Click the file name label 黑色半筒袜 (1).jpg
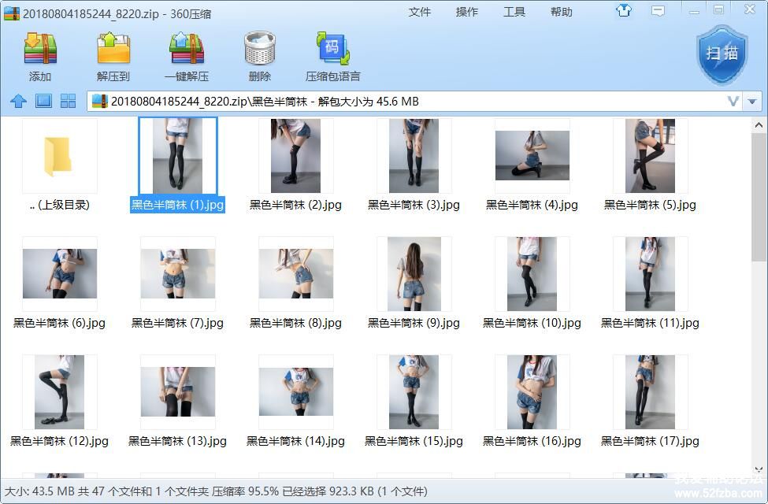Viewport: 768px width, 504px height. click(178, 205)
